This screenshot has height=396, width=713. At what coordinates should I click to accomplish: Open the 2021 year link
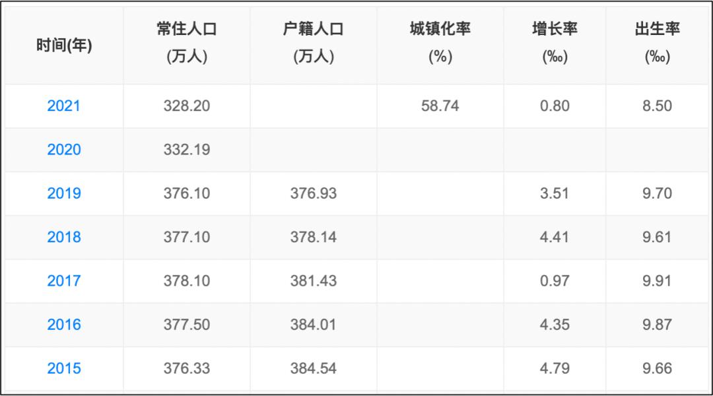click(x=64, y=106)
